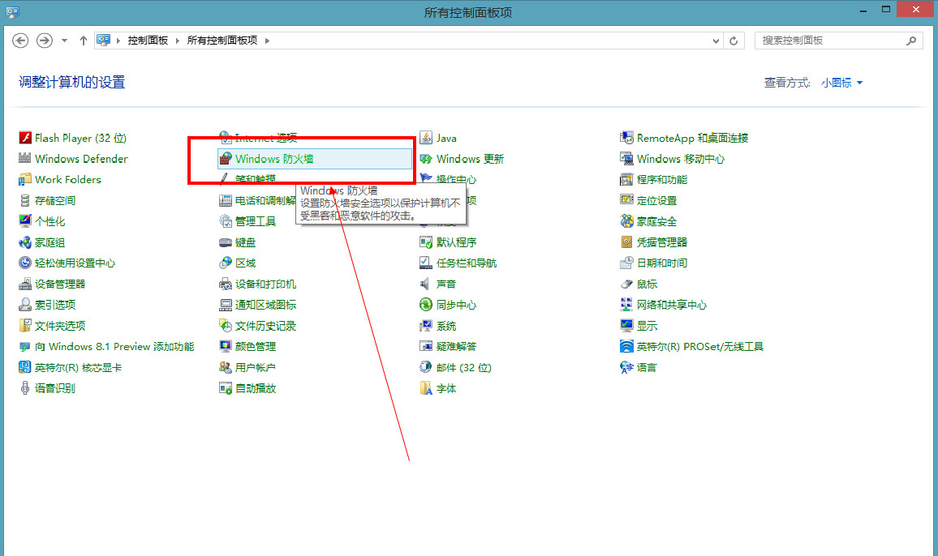Screen dimensions: 938x556
Task: Open the Windows 移动中心 link
Action: tap(680, 158)
